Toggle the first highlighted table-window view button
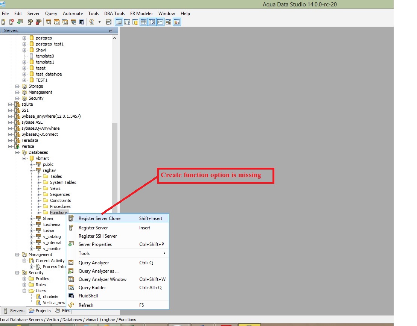This screenshot has height=326, width=417. click(119, 22)
